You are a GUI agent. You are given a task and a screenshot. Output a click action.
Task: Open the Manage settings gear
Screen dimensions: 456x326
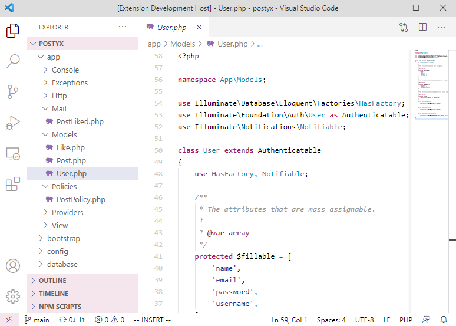[13, 297]
